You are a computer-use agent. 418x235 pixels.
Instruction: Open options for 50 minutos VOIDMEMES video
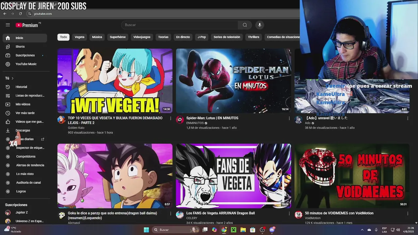[x=408, y=213]
